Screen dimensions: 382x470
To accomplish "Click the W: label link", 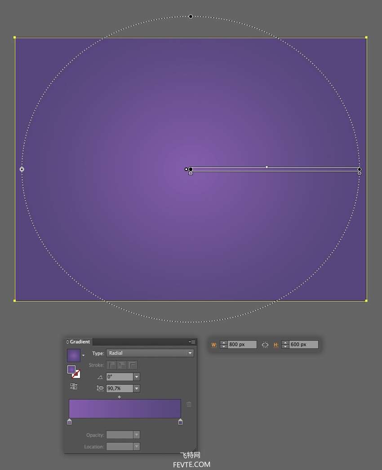I will pos(214,345).
